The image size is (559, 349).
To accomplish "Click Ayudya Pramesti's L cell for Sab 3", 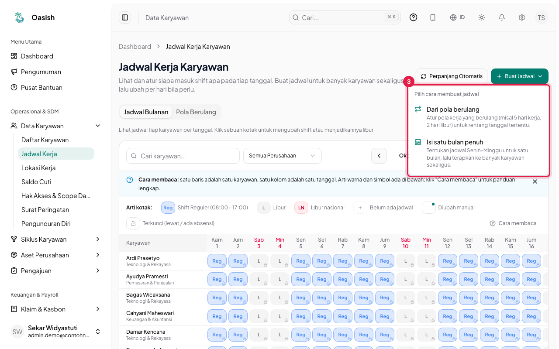I will tap(259, 280).
